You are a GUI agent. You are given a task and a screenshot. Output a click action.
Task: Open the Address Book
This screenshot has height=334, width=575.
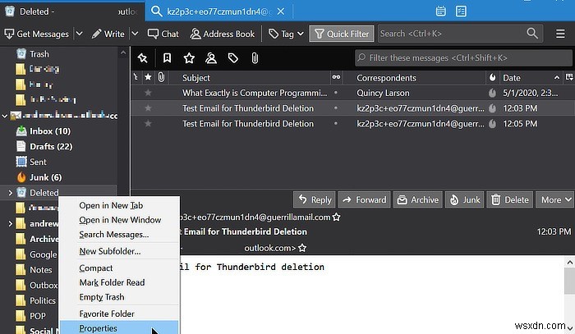(223, 34)
